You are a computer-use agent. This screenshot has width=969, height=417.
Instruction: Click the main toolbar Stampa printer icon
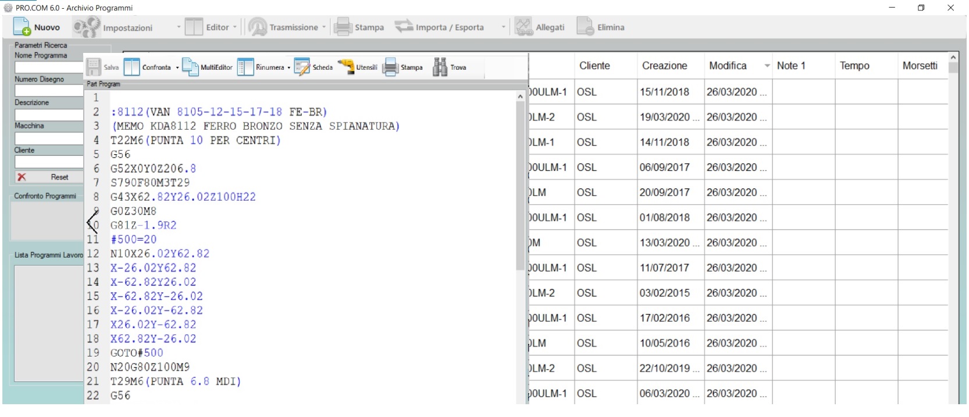(343, 27)
